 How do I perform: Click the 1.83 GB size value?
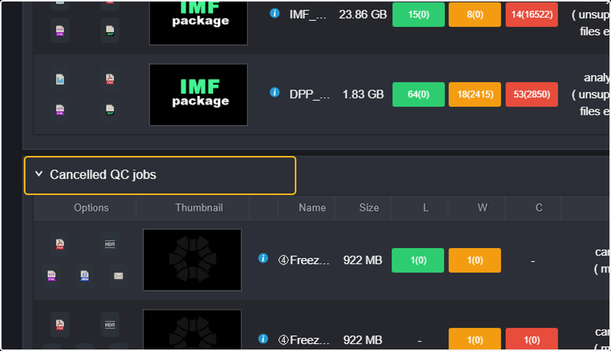pyautogui.click(x=363, y=94)
